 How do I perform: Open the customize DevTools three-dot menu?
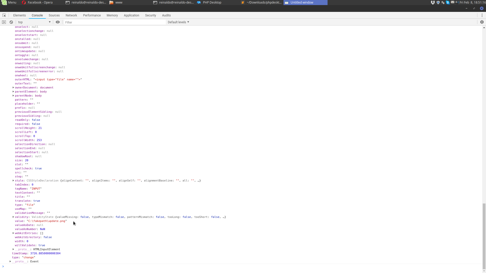[x=482, y=15]
